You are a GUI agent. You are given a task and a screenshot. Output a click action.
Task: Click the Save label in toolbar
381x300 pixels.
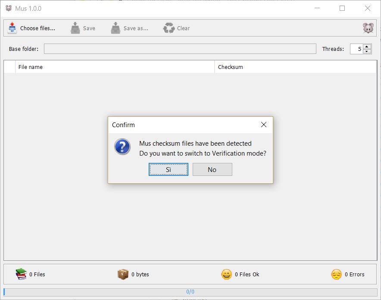coord(89,28)
